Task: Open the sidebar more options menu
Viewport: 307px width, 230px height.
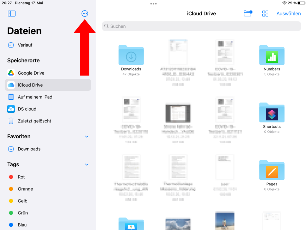Action: tap(85, 13)
